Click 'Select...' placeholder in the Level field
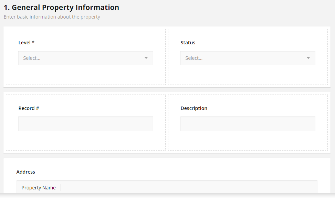This screenshot has width=335, height=198. pos(32,58)
